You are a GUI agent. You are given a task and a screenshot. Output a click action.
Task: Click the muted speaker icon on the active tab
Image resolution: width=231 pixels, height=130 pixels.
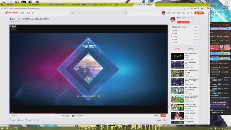coord(137,5)
